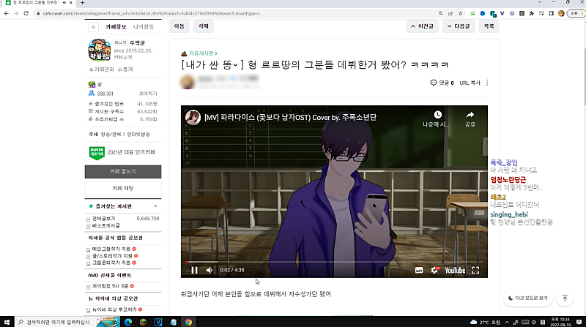Viewport: 586px width, 327px height.
Task: Go to previous post 이전글
Action: (422, 26)
